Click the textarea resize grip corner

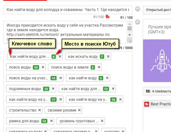130,41
